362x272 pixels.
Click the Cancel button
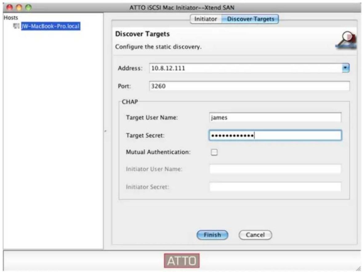255,235
